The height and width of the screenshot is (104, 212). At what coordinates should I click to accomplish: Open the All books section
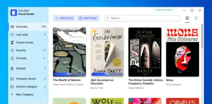[28, 27]
